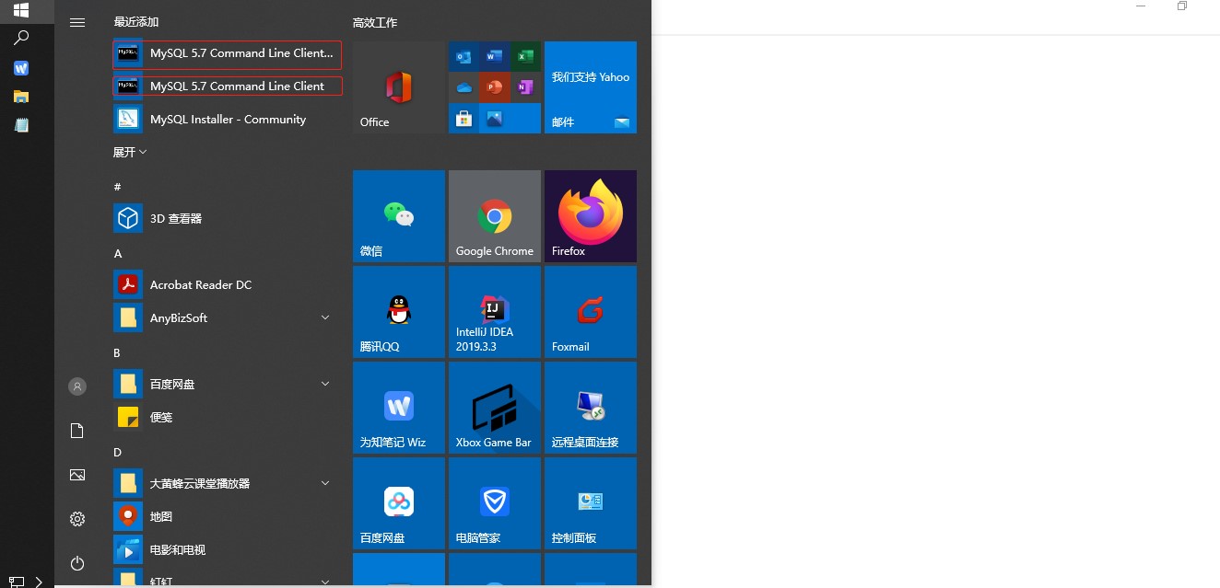Open OneNote small tile
The width and height of the screenshot is (1220, 588).
525,87
